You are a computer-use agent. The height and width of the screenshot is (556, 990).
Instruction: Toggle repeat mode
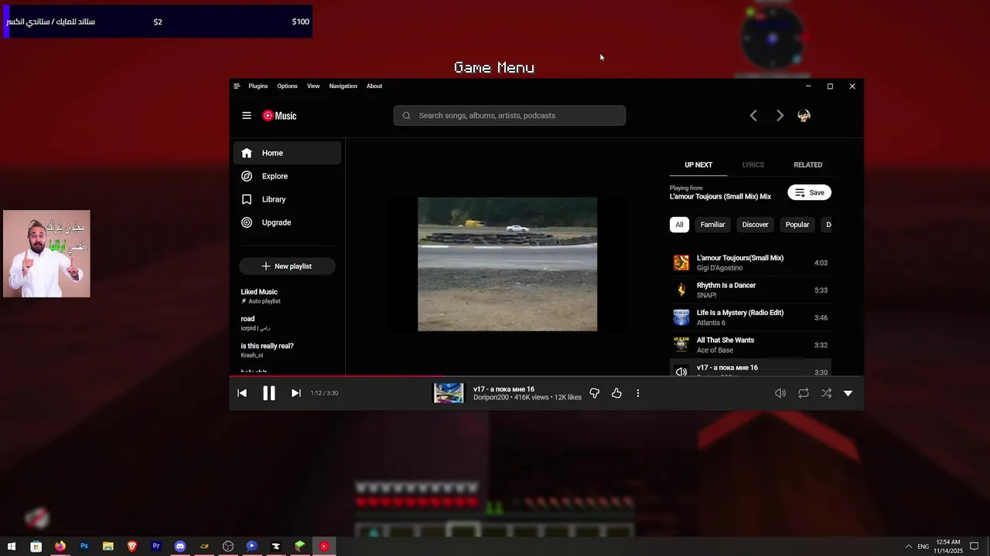[804, 393]
